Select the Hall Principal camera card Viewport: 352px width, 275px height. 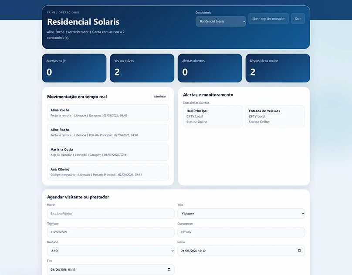click(x=213, y=117)
